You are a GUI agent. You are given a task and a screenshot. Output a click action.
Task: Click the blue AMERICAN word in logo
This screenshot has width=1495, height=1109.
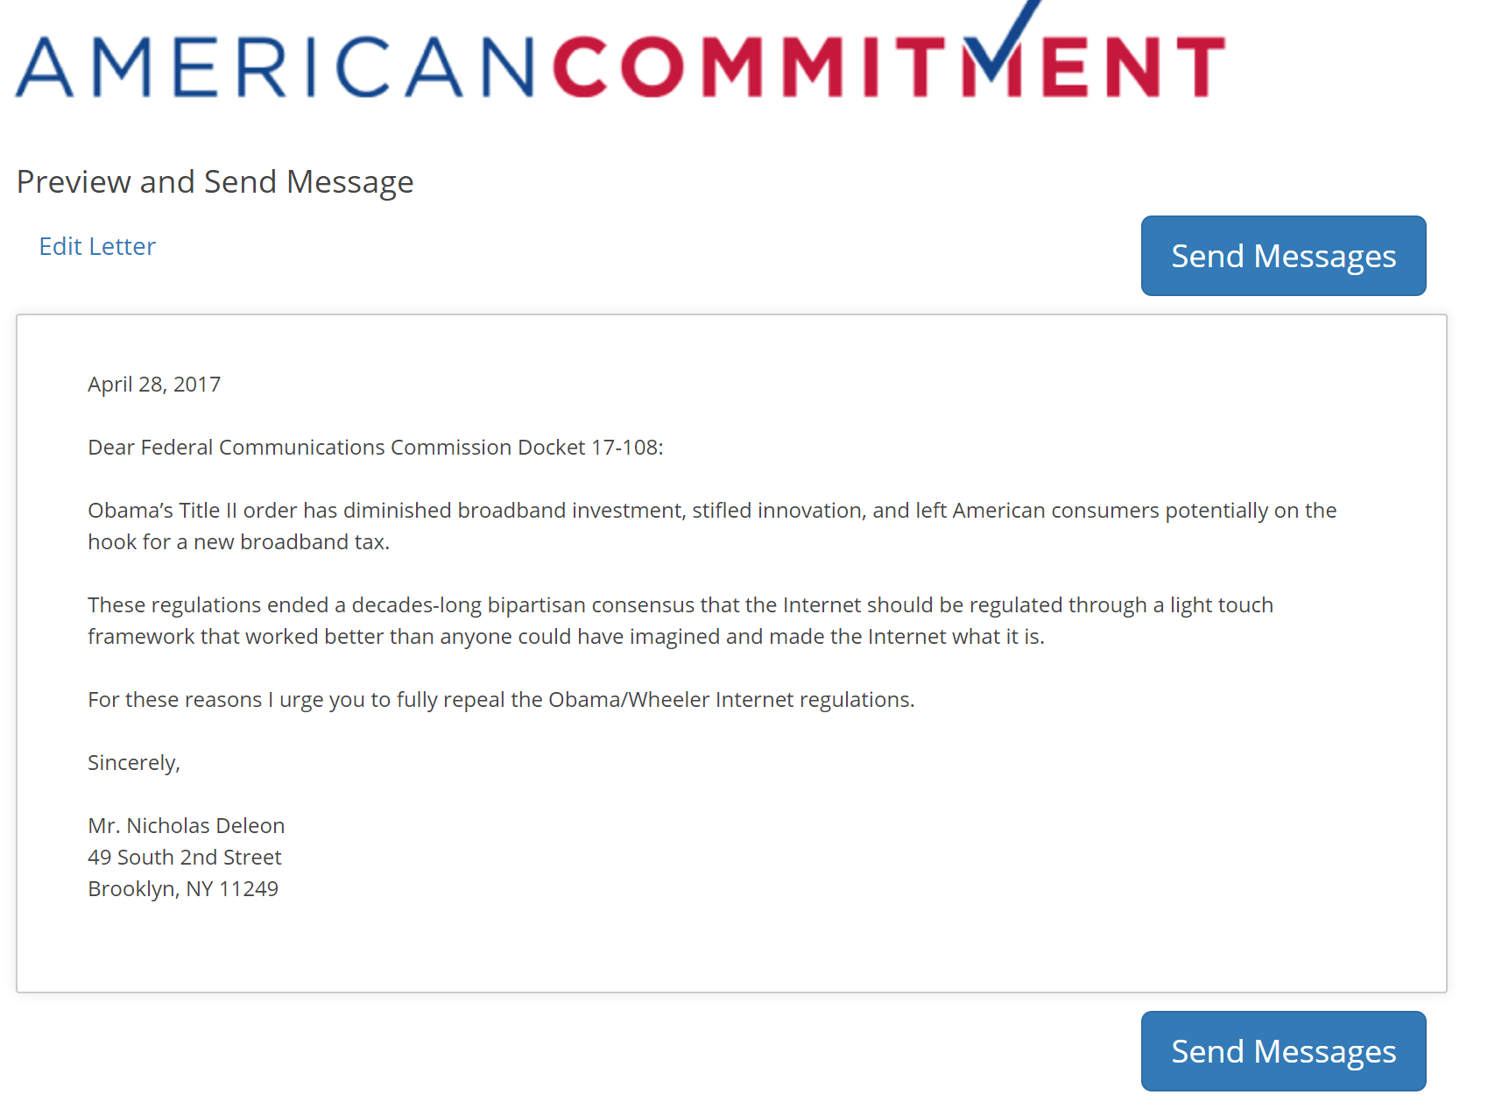click(x=275, y=67)
